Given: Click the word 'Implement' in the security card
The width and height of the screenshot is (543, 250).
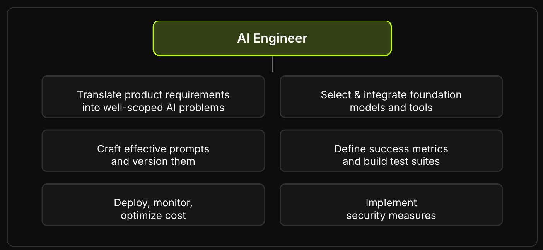Looking at the screenshot, I should point(391,203).
